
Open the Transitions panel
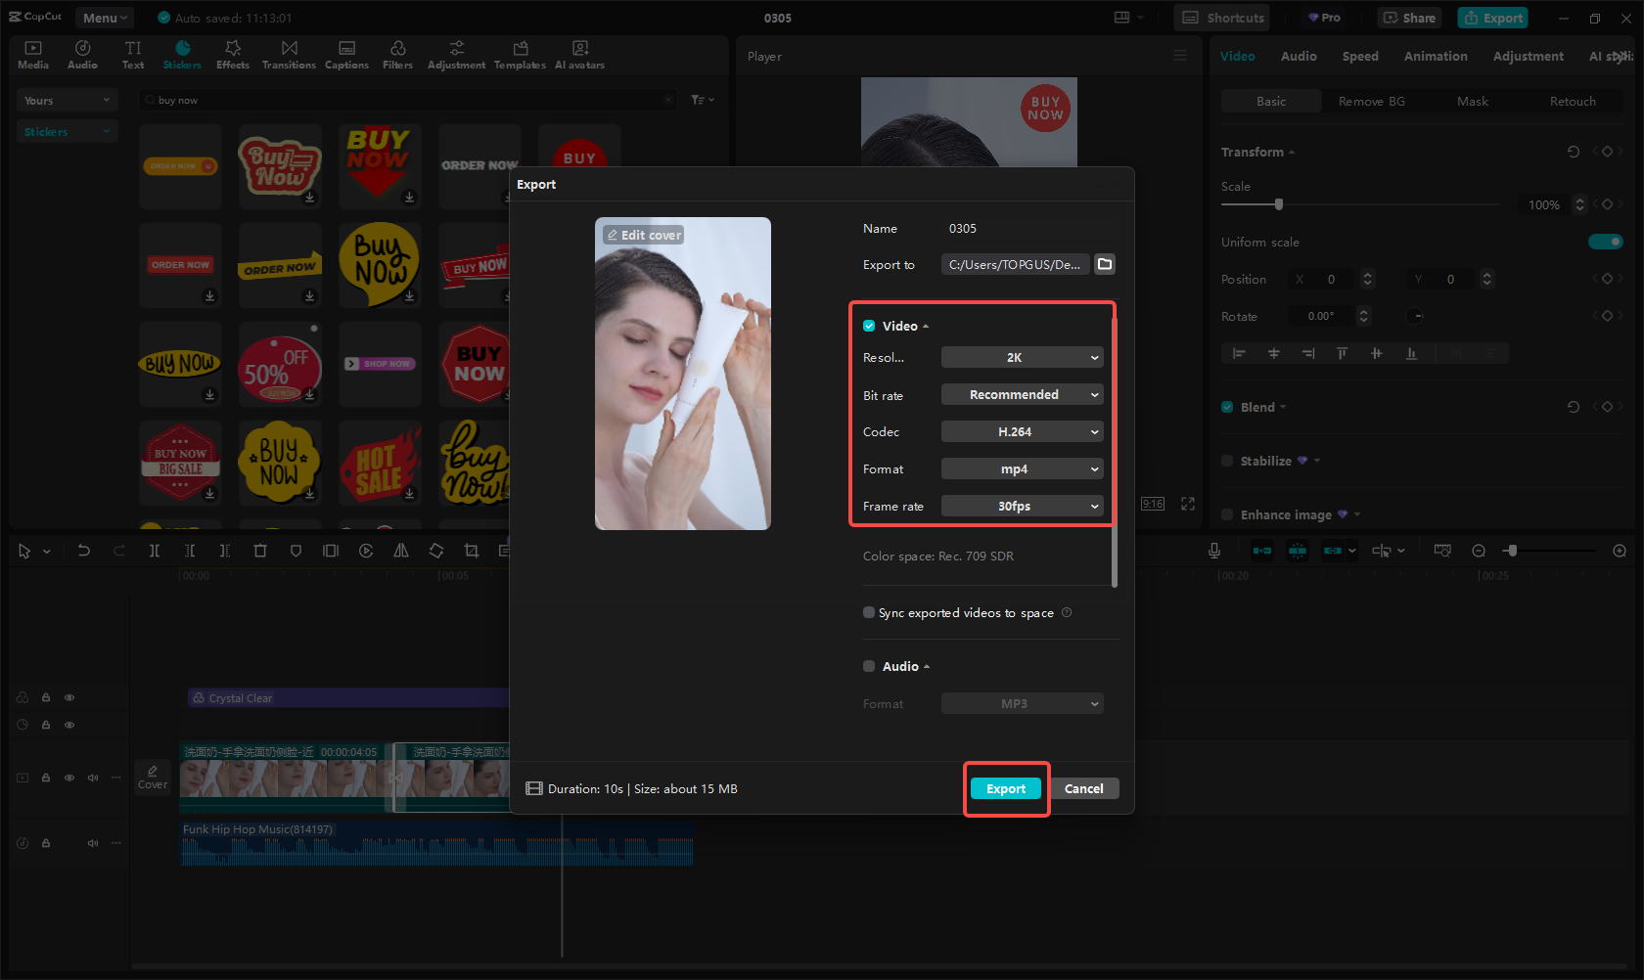coord(289,54)
